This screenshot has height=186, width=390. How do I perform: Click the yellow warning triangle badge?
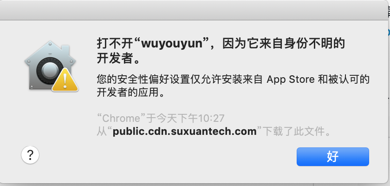[x=65, y=80]
